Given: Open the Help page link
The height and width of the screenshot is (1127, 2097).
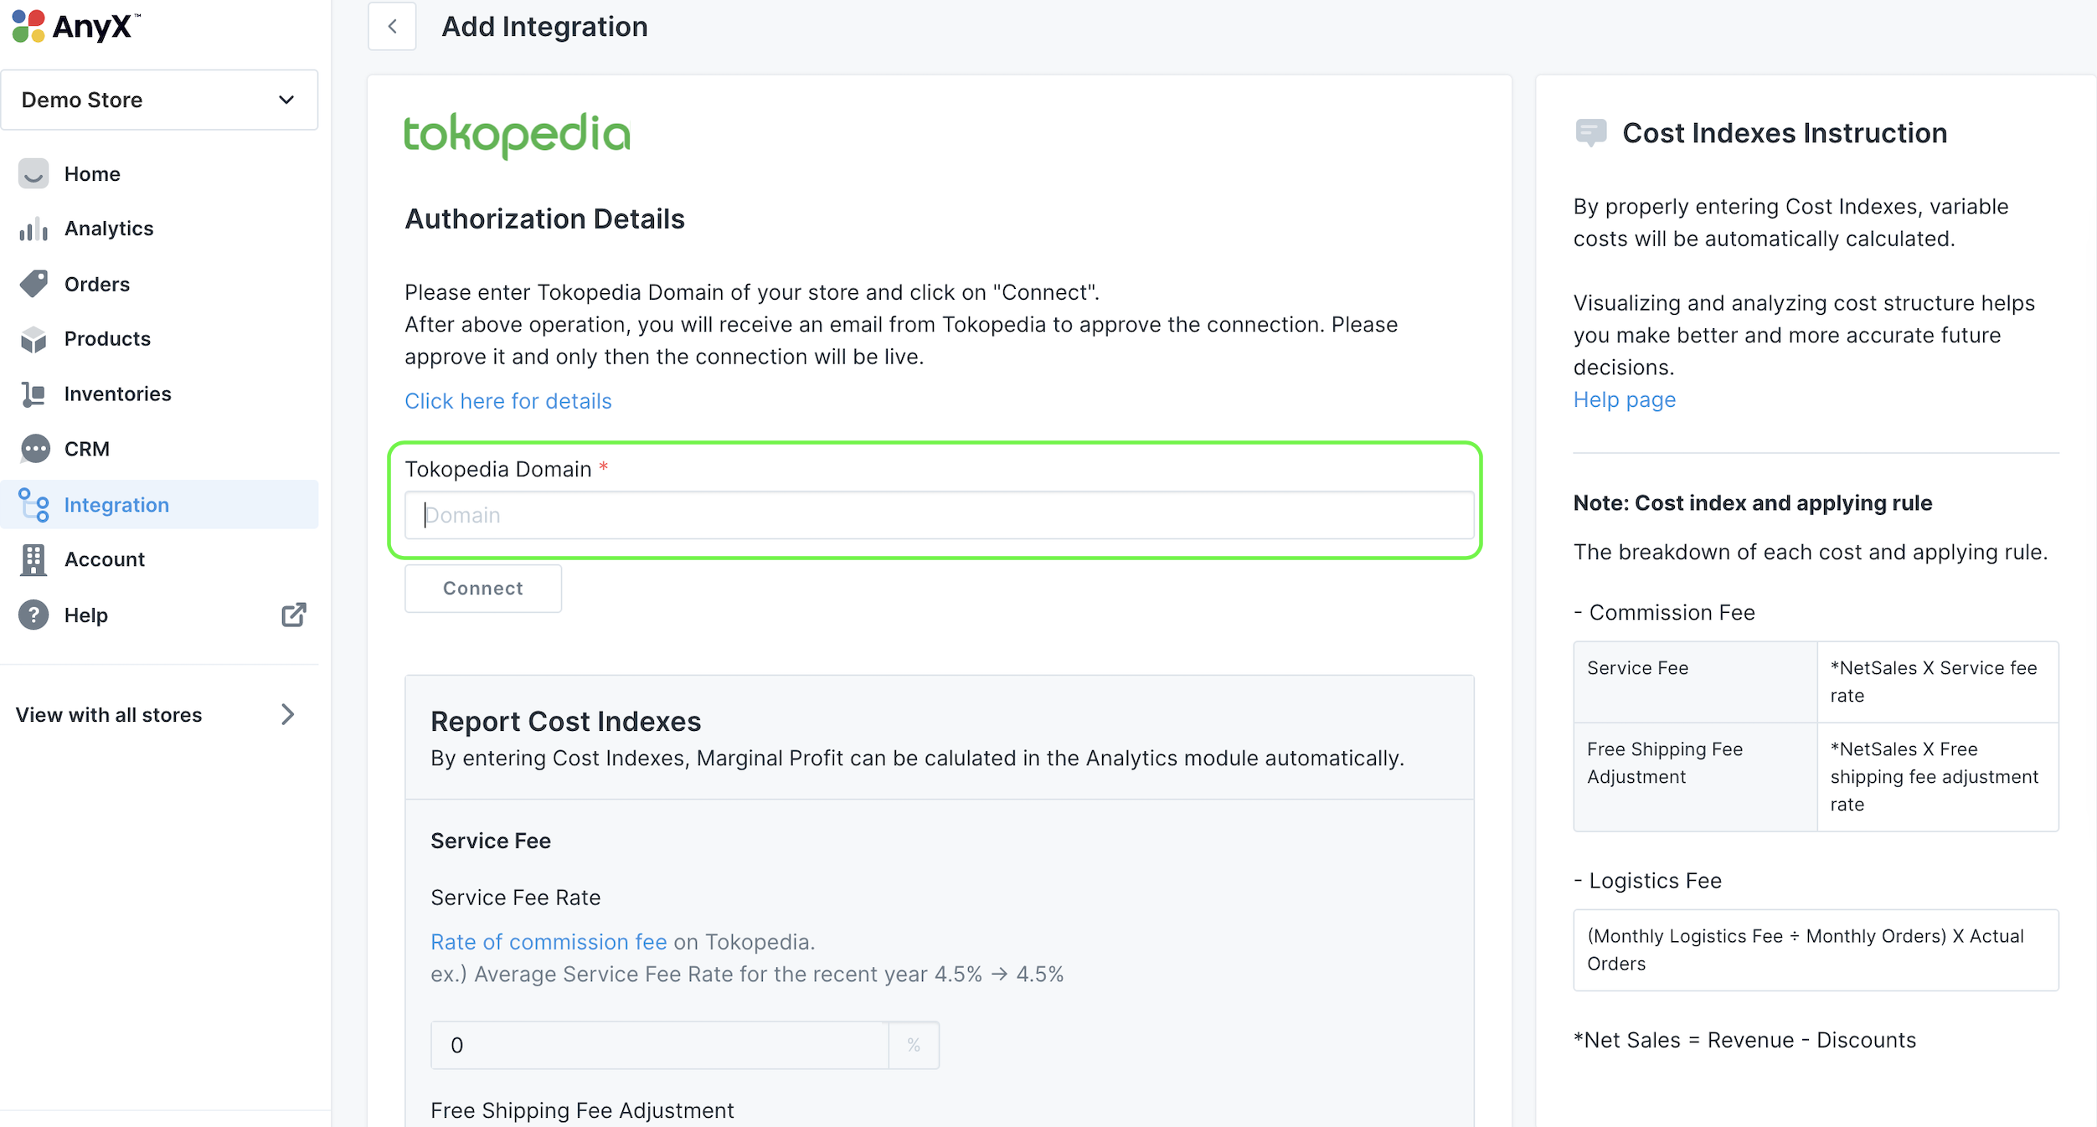Looking at the screenshot, I should 1624,399.
